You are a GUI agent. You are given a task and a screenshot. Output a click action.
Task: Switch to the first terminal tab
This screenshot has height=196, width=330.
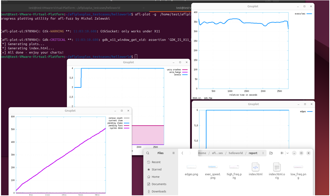pyautogui.click(x=74, y=8)
